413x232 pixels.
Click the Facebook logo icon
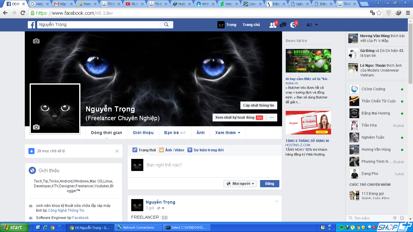31,25
